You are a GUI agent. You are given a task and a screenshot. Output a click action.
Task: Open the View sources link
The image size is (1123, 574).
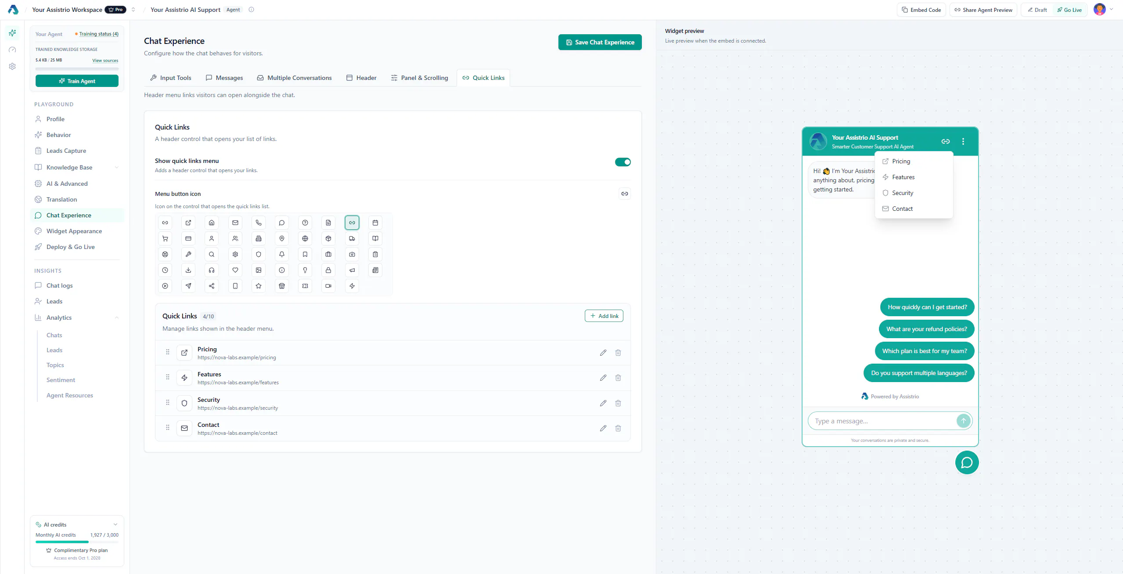(x=105, y=61)
